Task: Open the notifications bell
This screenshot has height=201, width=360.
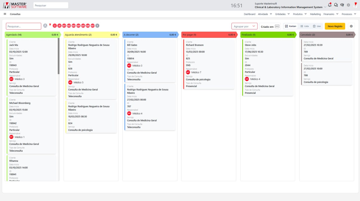Action: pos(330,5)
